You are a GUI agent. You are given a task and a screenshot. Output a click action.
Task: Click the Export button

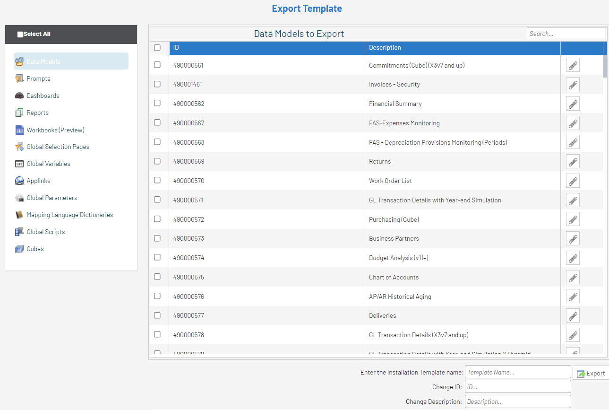591,373
